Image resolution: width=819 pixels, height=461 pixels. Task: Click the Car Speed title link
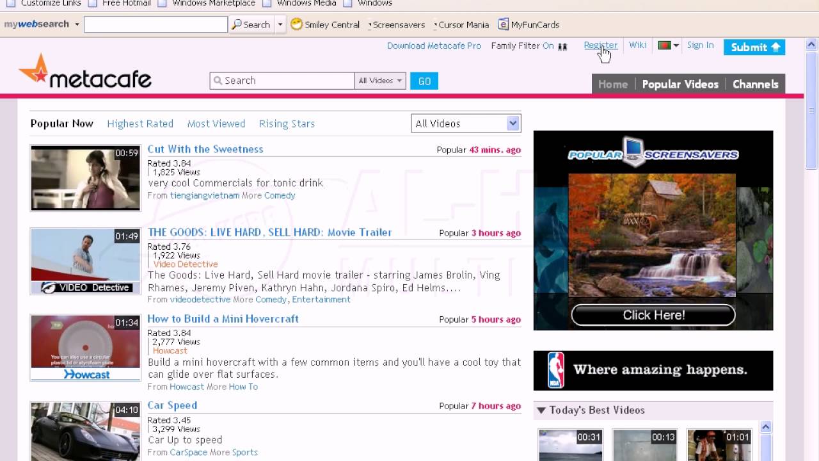(x=172, y=405)
